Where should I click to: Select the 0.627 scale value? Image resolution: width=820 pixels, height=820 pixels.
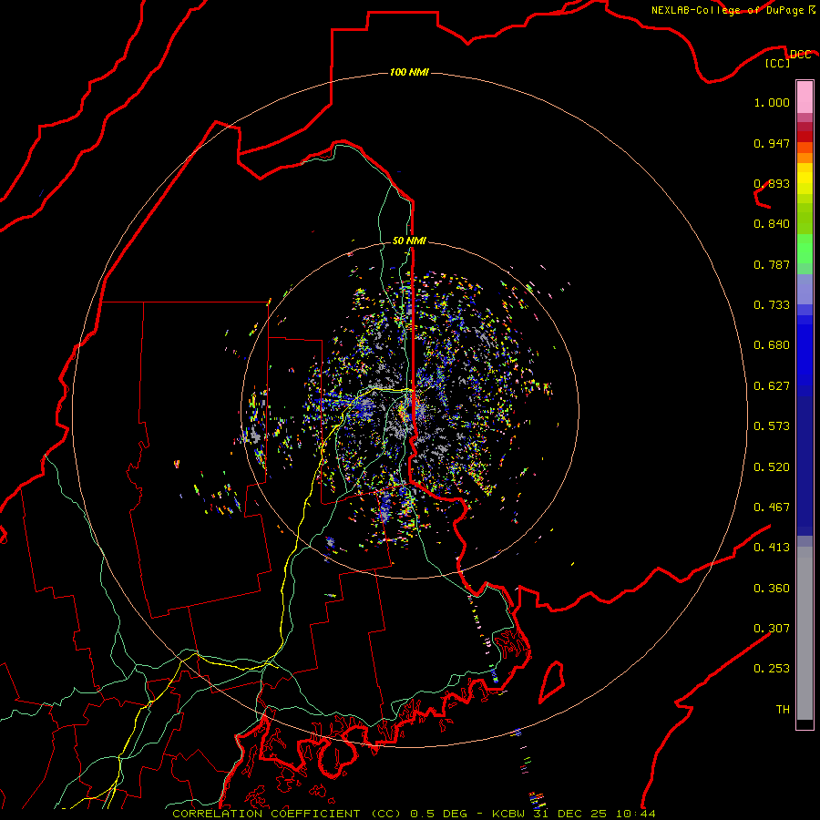[x=772, y=386]
